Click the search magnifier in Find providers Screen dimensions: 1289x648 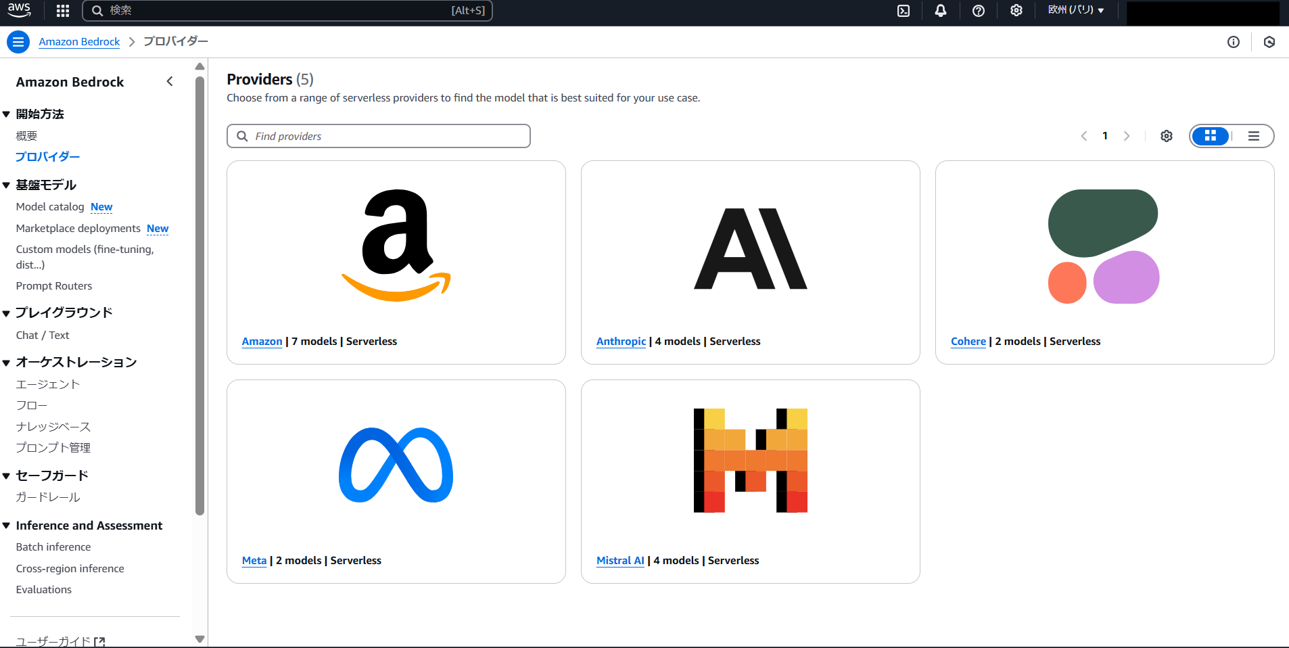pos(242,136)
